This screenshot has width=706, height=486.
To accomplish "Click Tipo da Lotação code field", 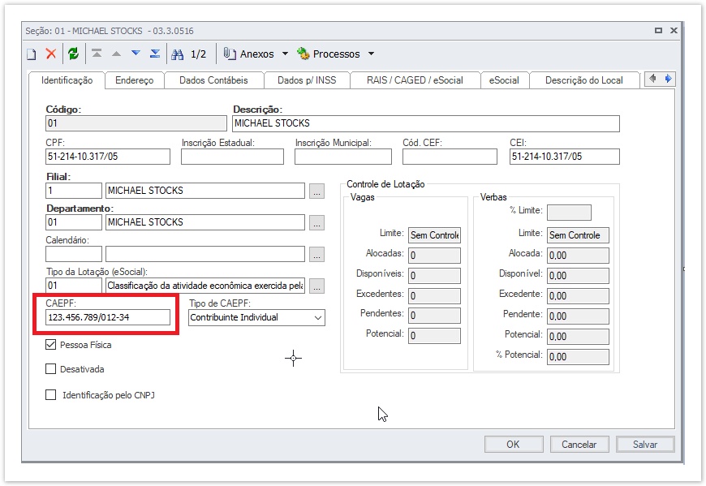I will [74, 286].
